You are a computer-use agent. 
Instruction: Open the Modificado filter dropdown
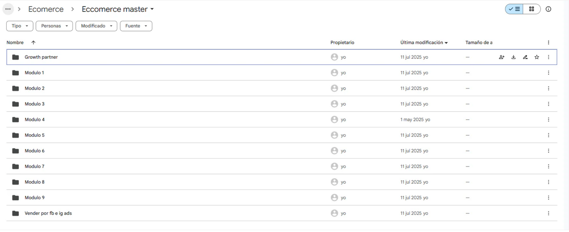(x=96, y=26)
